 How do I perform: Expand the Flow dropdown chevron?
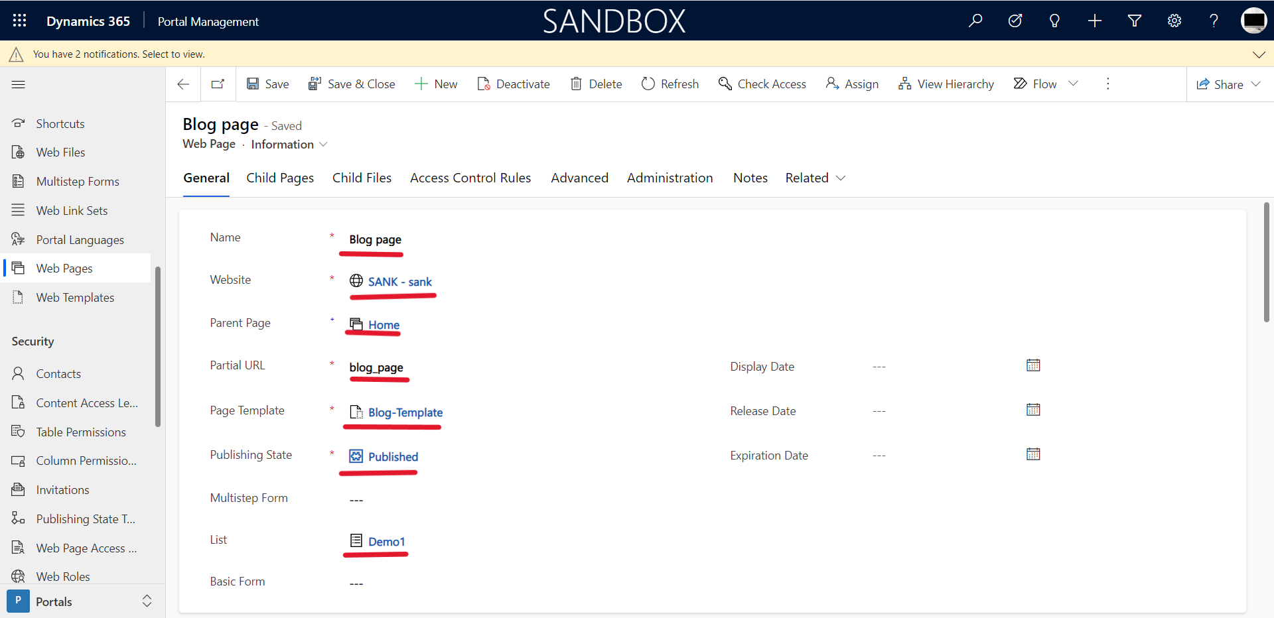tap(1073, 84)
